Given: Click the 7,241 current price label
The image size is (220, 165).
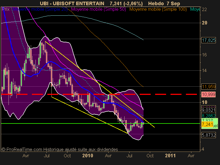Looking at the screenshot, I should [x=207, y=124].
